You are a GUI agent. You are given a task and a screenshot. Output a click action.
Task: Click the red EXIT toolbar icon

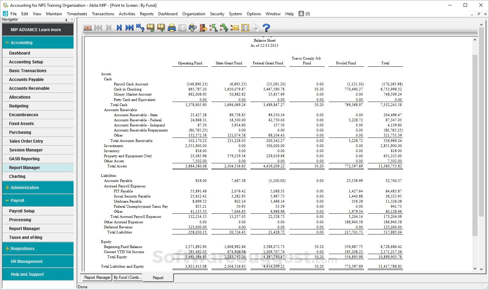(88, 28)
